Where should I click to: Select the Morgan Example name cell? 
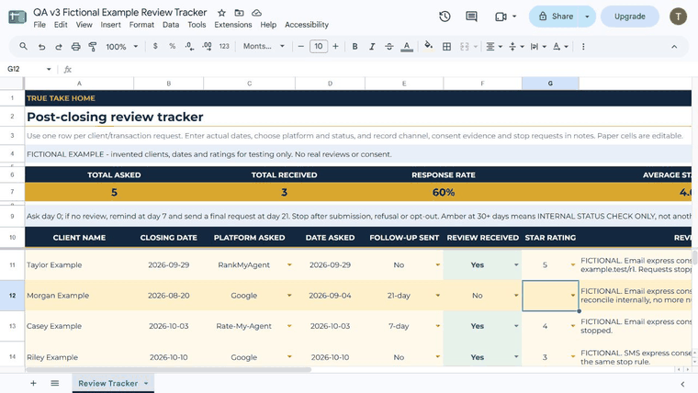pos(79,296)
